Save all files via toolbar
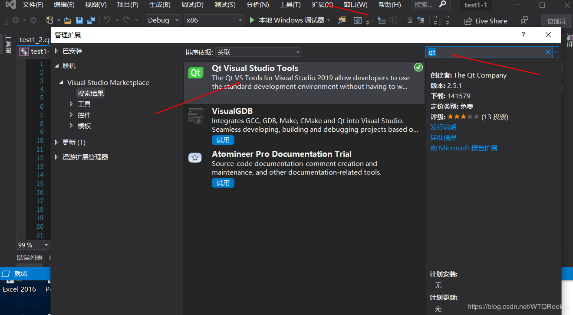This screenshot has width=573, height=315. click(x=91, y=20)
